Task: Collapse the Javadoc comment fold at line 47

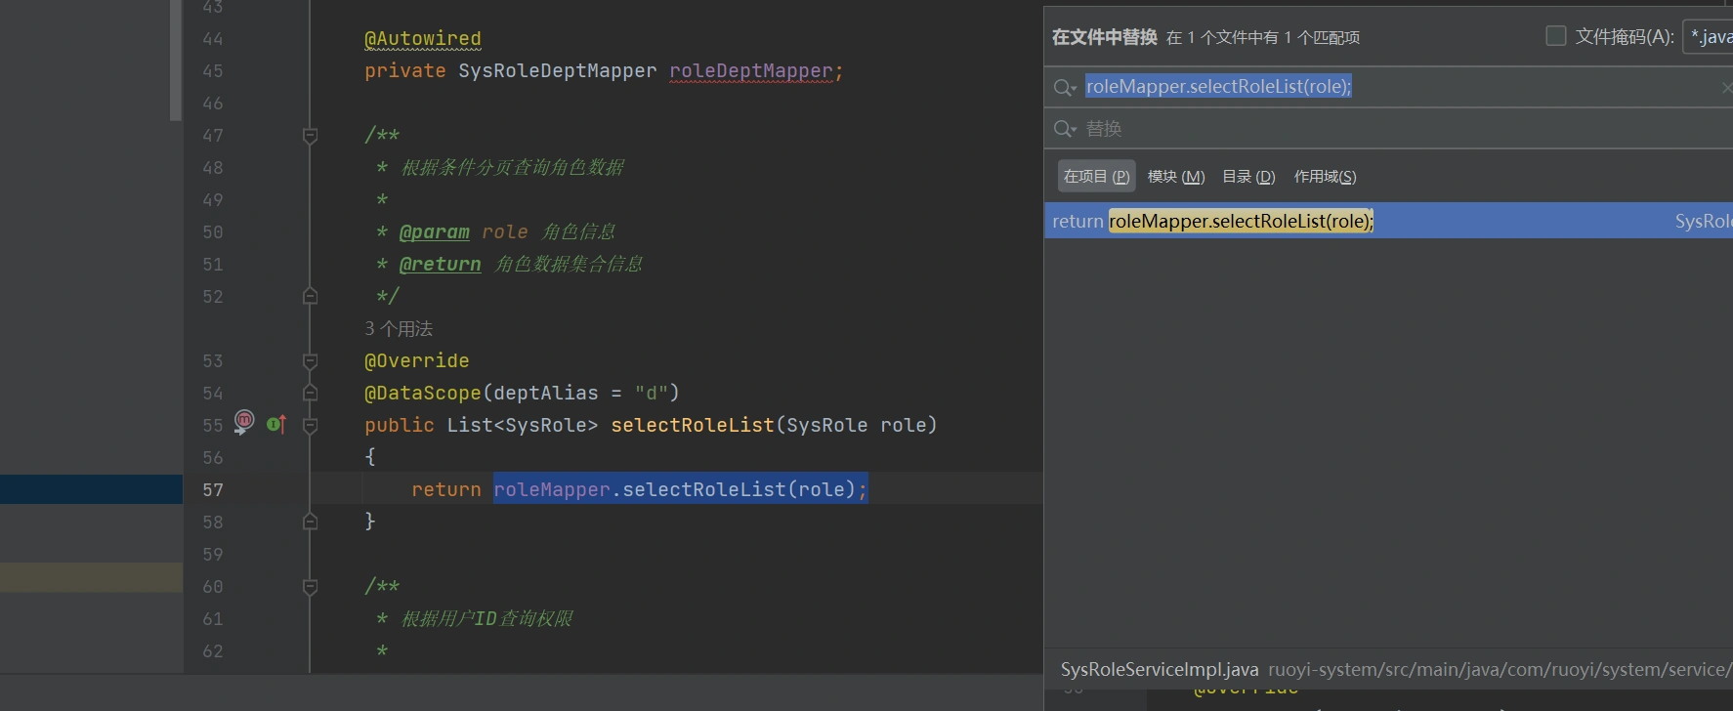Action: [x=310, y=136]
